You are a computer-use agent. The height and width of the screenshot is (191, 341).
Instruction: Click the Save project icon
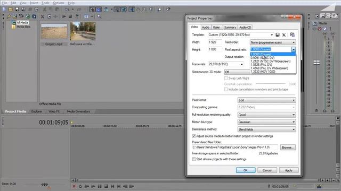(x=17, y=10)
